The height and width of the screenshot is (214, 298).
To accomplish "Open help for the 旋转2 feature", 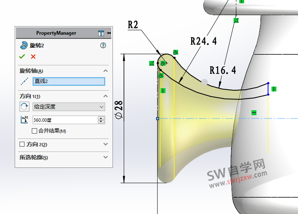I will tap(103, 45).
